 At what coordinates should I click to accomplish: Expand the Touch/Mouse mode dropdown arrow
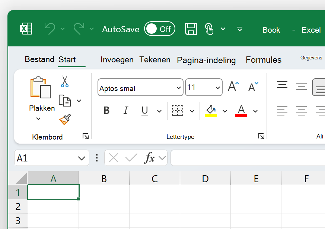click(x=223, y=29)
